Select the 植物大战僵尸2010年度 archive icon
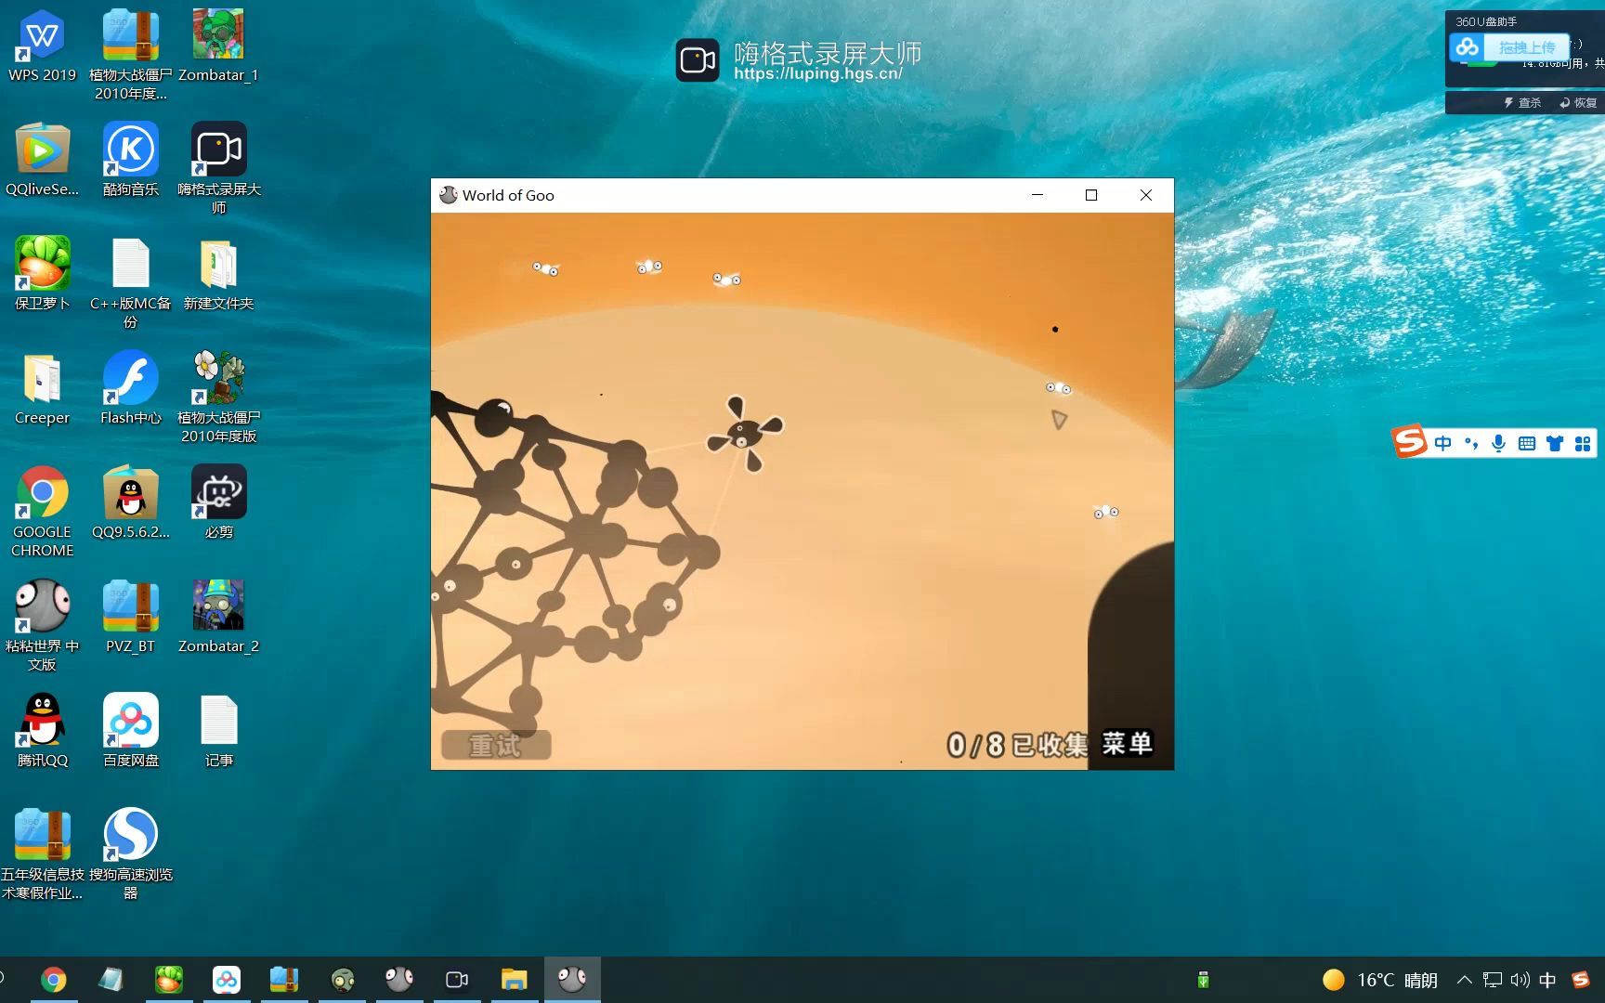 pos(130,54)
